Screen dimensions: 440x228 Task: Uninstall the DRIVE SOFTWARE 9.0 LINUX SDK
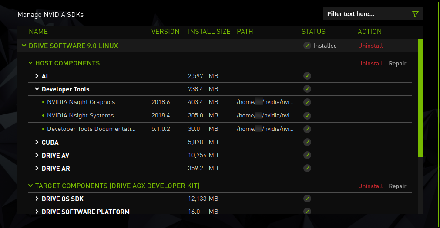[370, 46]
